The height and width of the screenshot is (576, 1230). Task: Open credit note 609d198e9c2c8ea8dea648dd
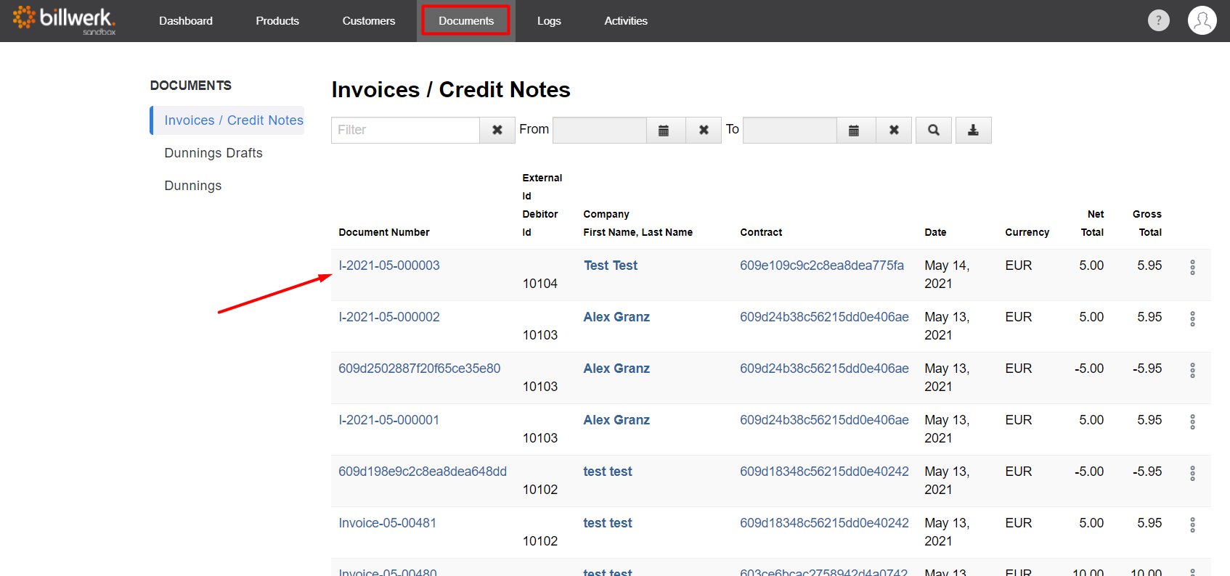pos(423,472)
